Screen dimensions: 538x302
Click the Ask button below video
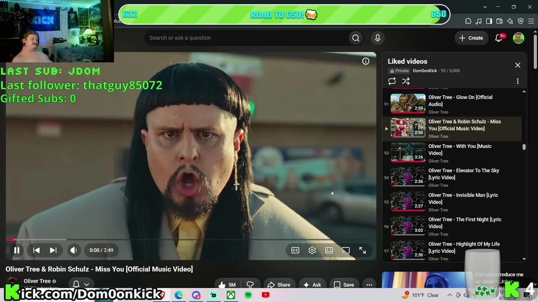pyautogui.click(x=312, y=285)
